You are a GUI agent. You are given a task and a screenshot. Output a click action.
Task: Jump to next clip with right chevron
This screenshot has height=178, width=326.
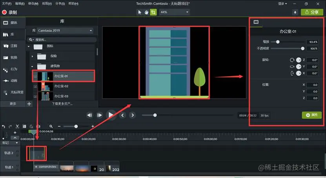(133, 115)
